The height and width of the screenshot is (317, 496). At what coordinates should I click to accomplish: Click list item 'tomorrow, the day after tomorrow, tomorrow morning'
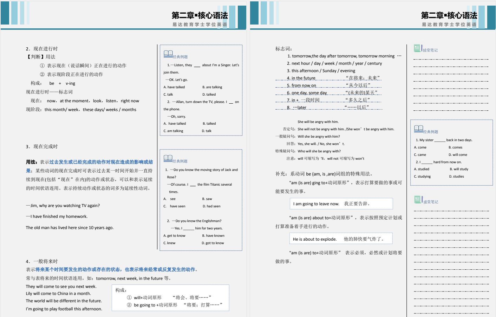click(x=344, y=56)
